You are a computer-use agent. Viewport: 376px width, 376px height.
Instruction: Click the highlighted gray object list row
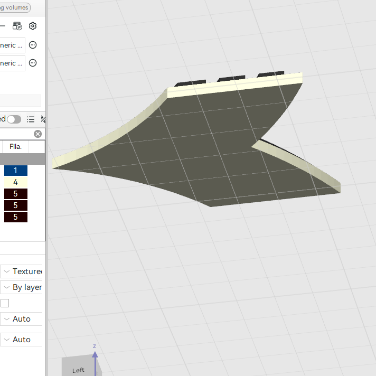point(23,159)
